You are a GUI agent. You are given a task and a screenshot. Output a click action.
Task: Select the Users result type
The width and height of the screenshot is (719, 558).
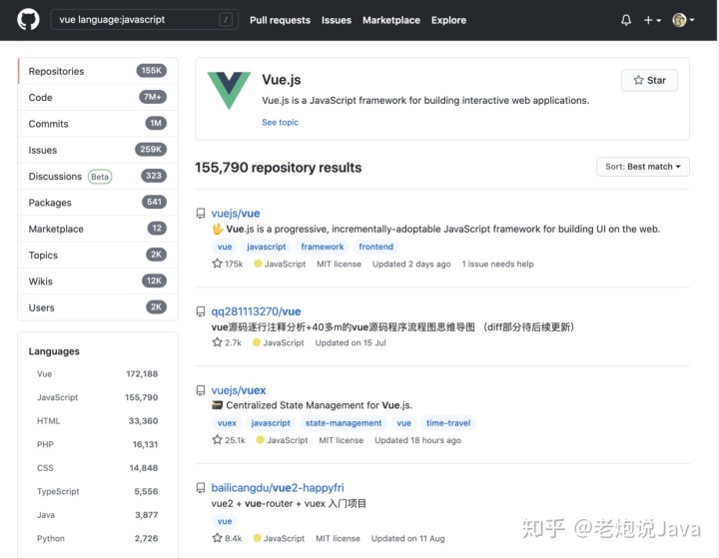[98, 307]
